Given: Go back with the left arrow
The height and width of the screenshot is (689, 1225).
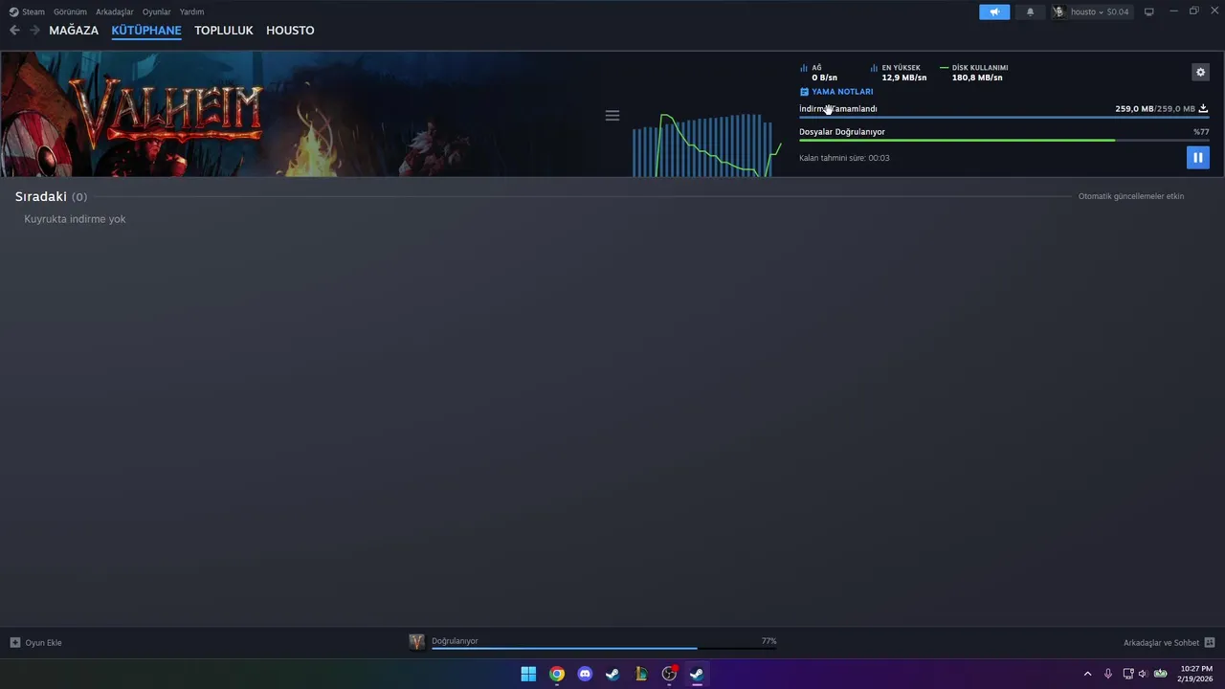Looking at the screenshot, I should 14,30.
